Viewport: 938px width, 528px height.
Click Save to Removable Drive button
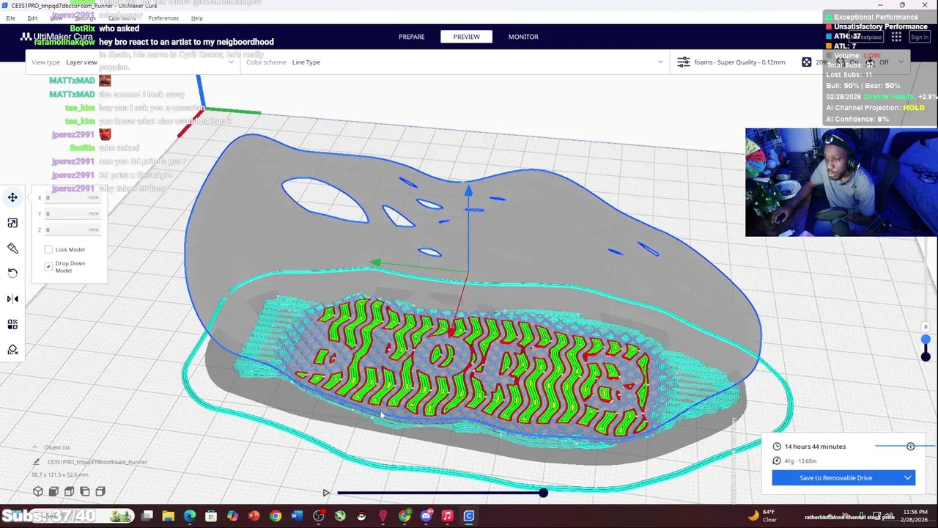835,478
